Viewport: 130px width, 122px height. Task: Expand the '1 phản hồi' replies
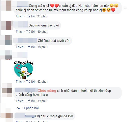pos(31,108)
